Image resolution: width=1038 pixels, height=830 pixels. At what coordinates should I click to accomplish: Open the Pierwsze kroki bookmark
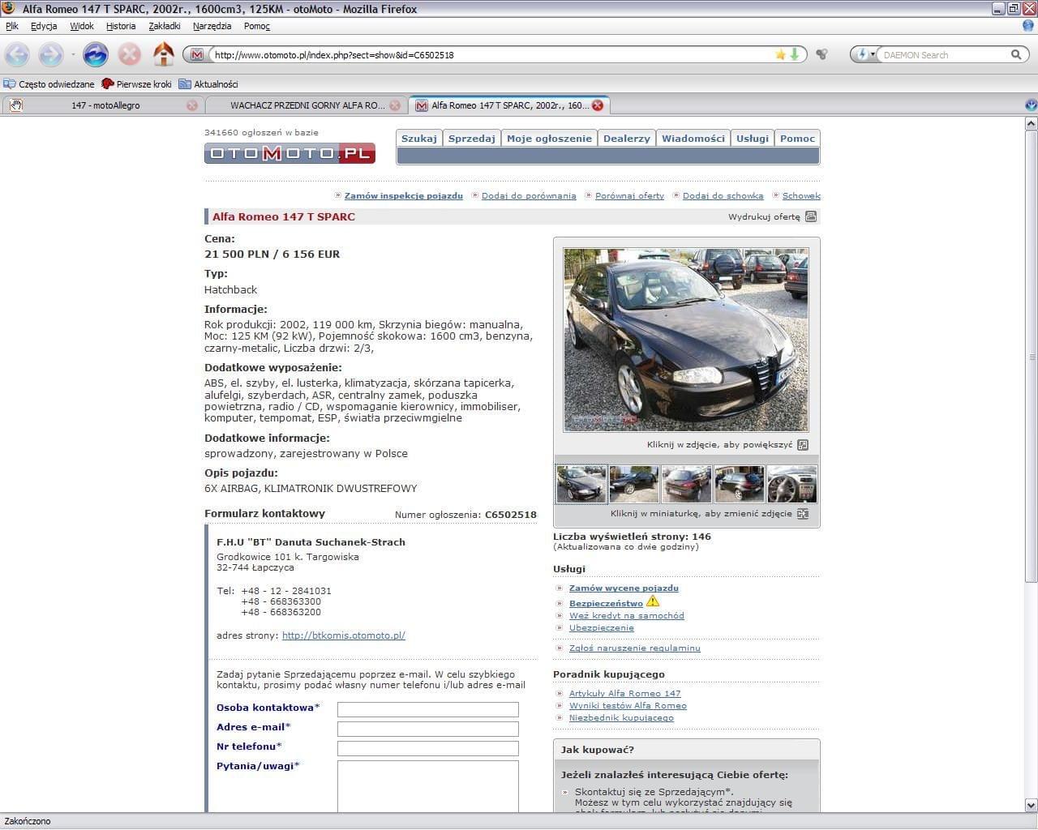click(x=136, y=83)
